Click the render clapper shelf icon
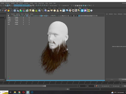The width and height of the screenshot is (126, 94). 76,11
